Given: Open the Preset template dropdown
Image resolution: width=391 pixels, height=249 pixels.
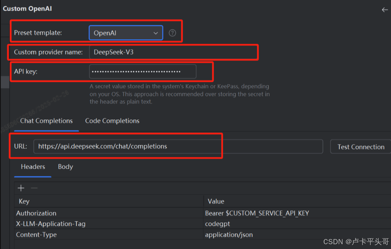Looking at the screenshot, I should click(x=126, y=33).
